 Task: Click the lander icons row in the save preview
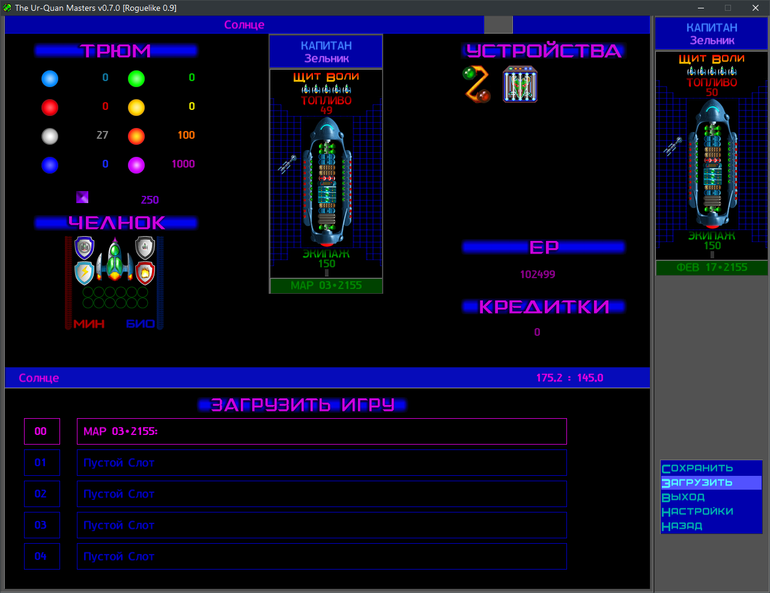coord(326,89)
